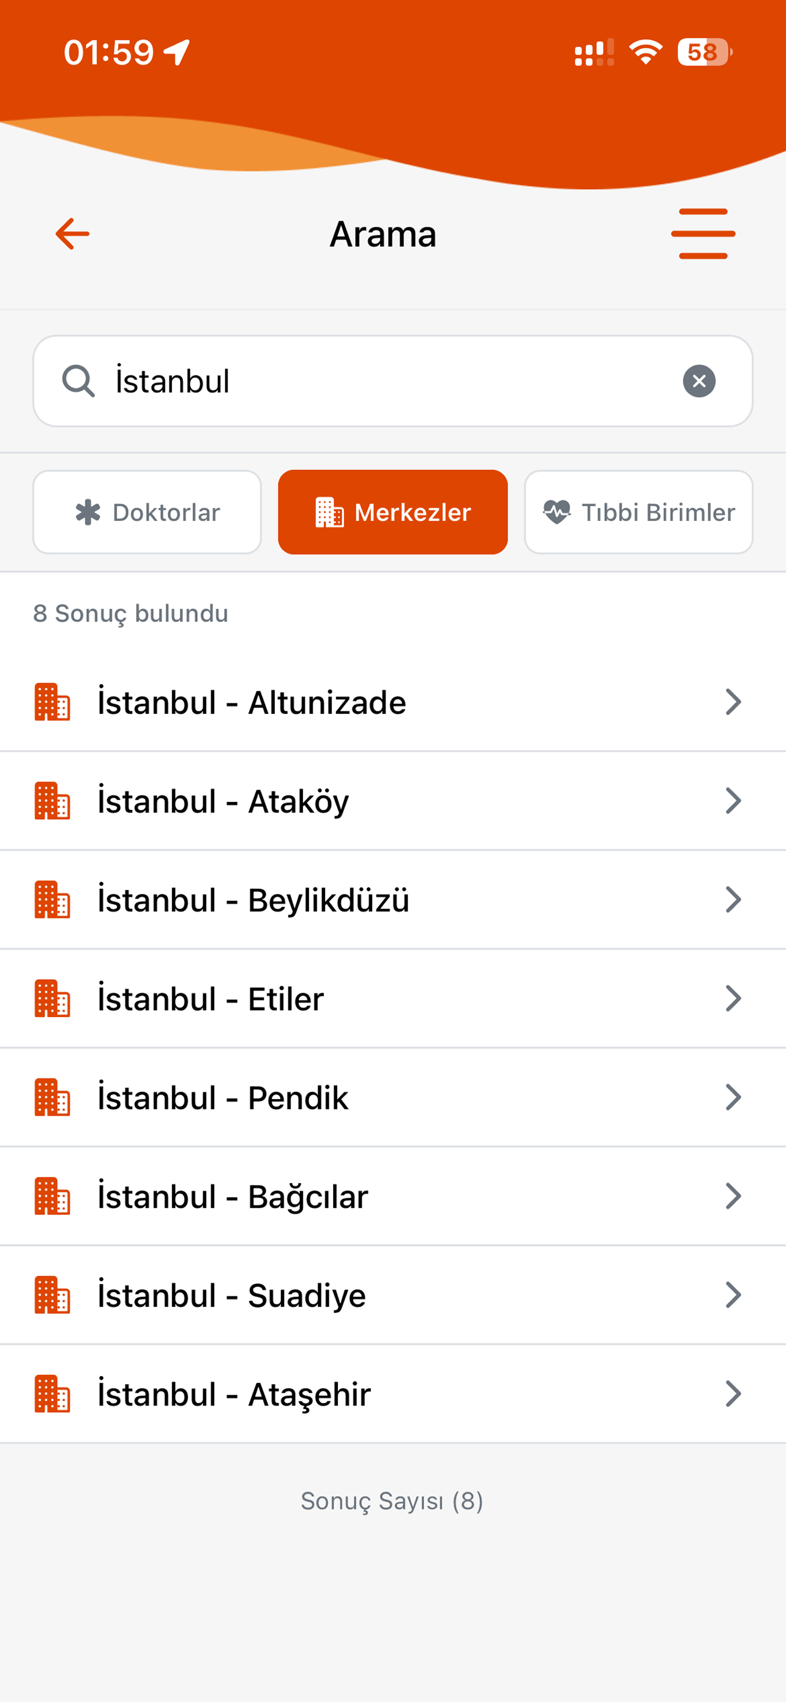Expand İstanbul - Pendik chevron
786x1702 pixels.
(733, 1097)
